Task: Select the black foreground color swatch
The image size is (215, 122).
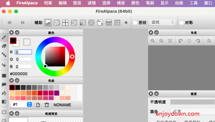Action: [x=13, y=41]
